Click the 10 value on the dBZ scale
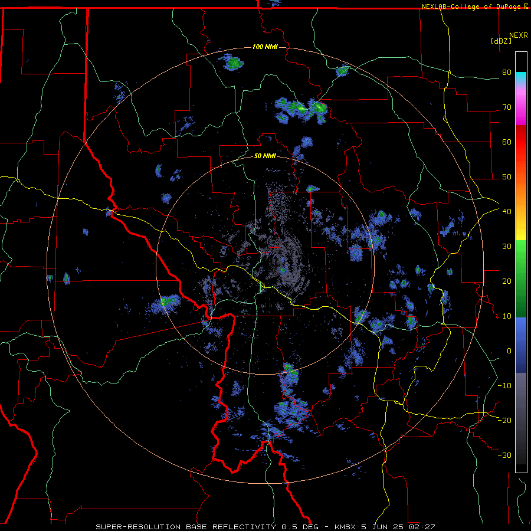531x531 pixels. [x=507, y=316]
